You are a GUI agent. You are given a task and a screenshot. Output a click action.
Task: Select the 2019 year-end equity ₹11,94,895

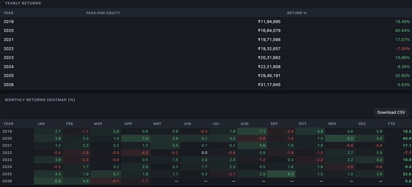click(269, 22)
